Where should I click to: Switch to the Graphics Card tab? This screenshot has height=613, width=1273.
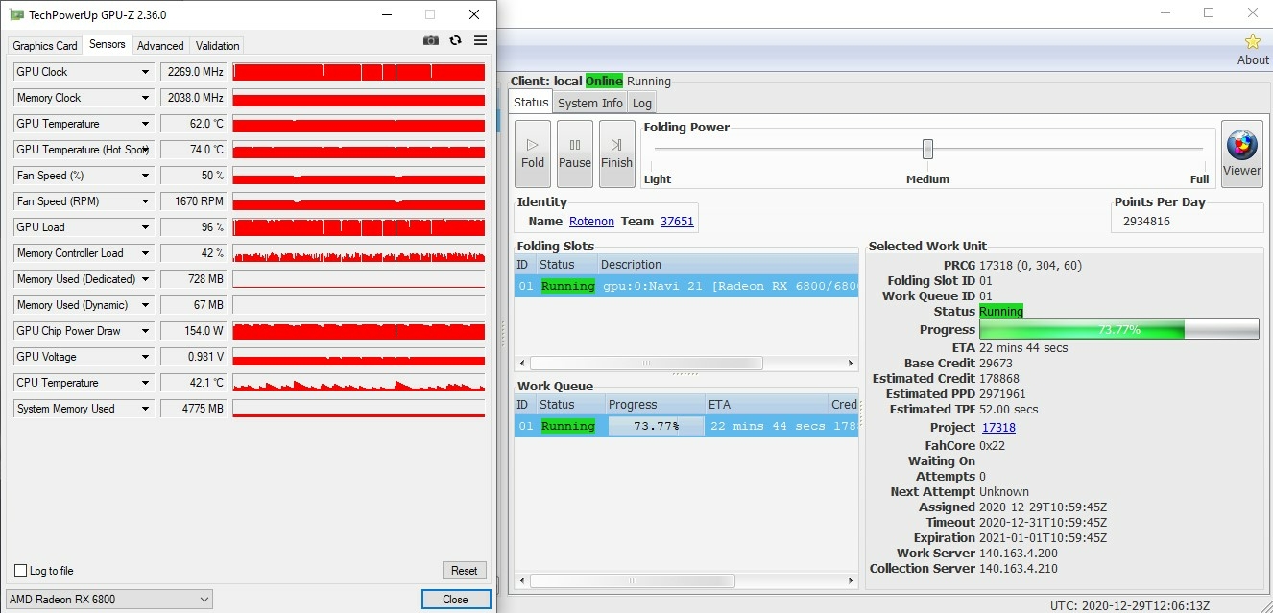tap(45, 46)
